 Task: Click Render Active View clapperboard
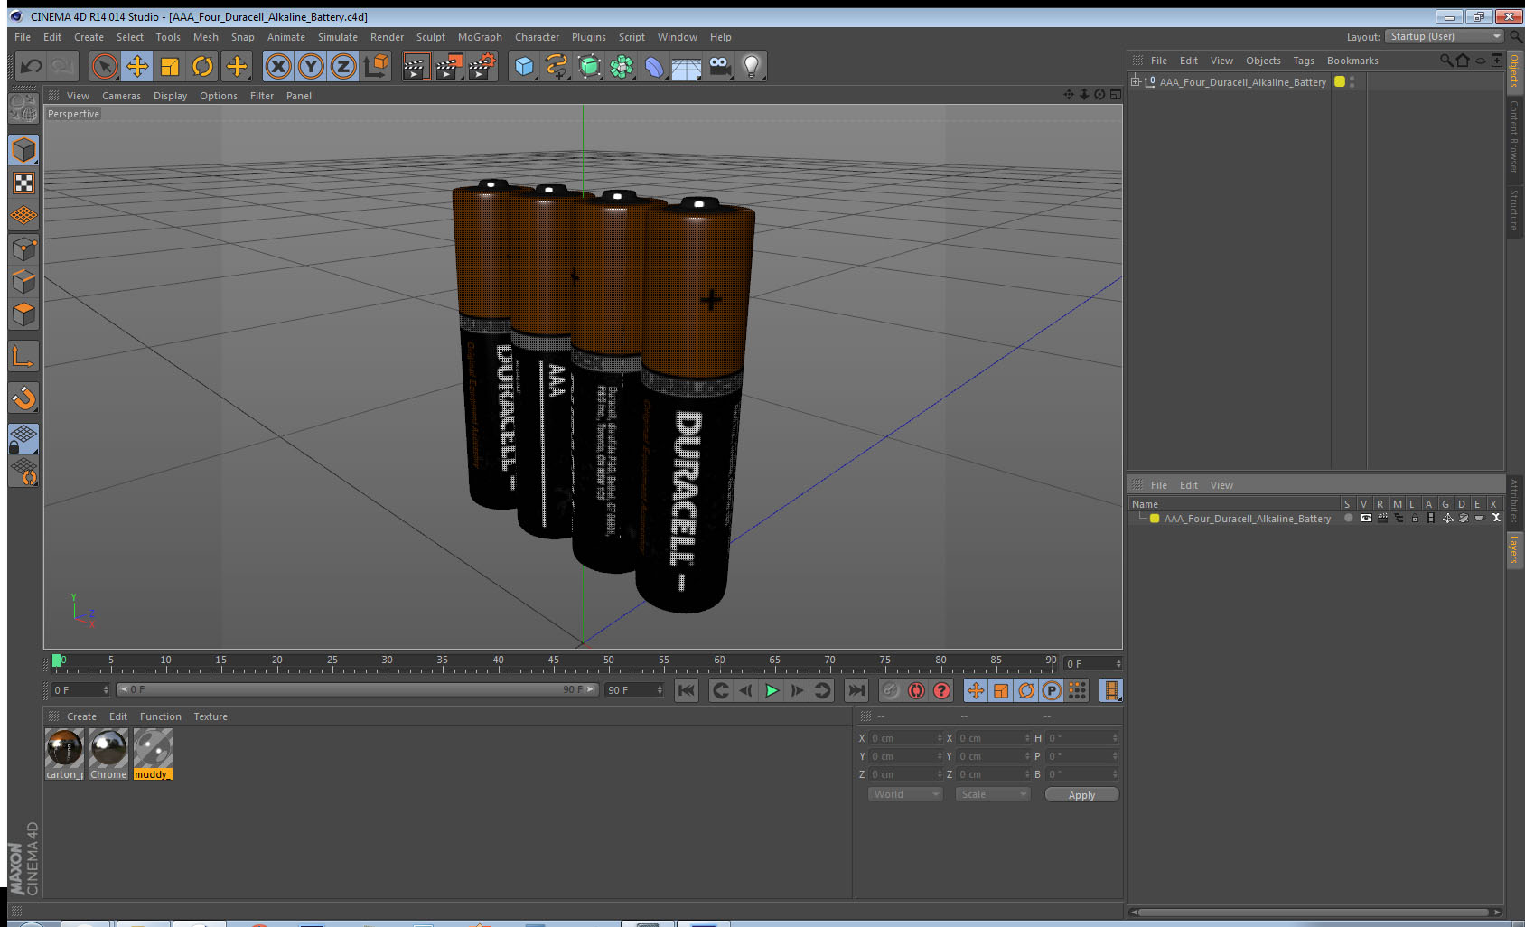415,66
